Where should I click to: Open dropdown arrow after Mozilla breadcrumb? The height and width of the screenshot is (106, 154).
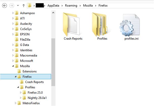(x=96, y=6)
